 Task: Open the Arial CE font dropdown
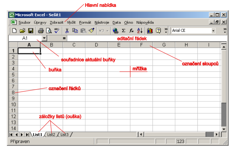point(213,31)
